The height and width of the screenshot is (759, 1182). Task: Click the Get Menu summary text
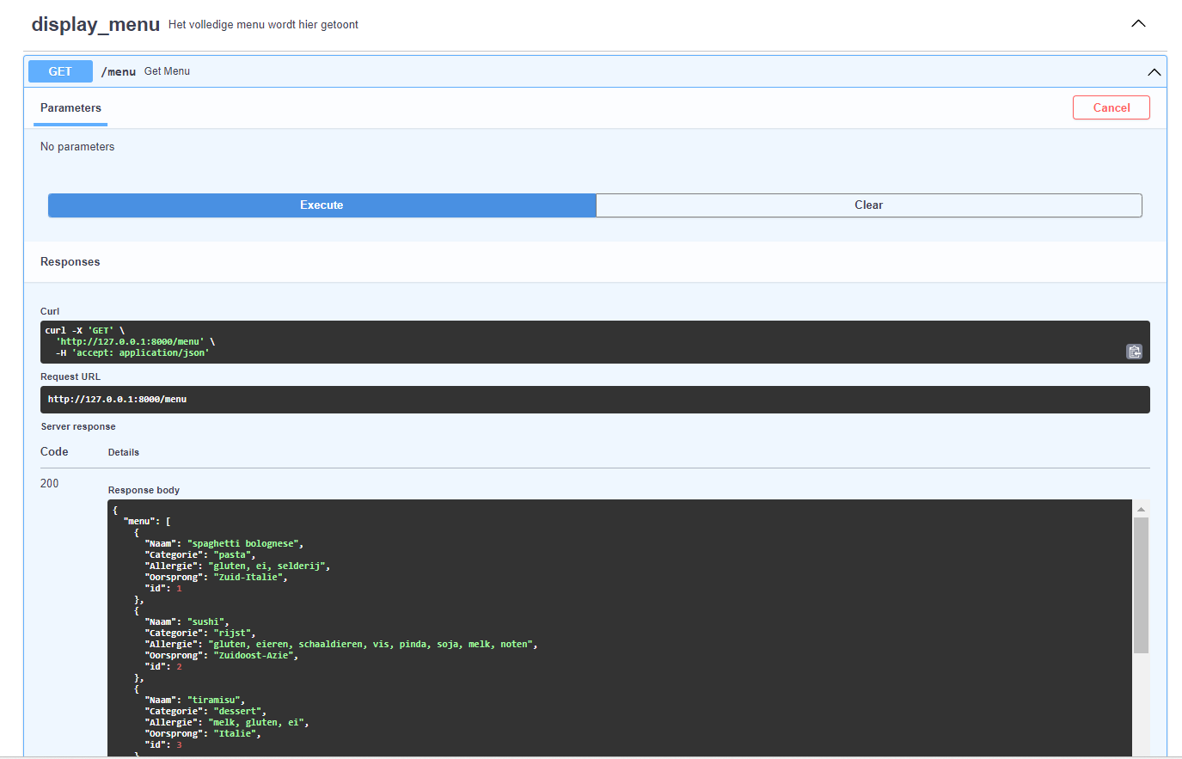coord(167,71)
